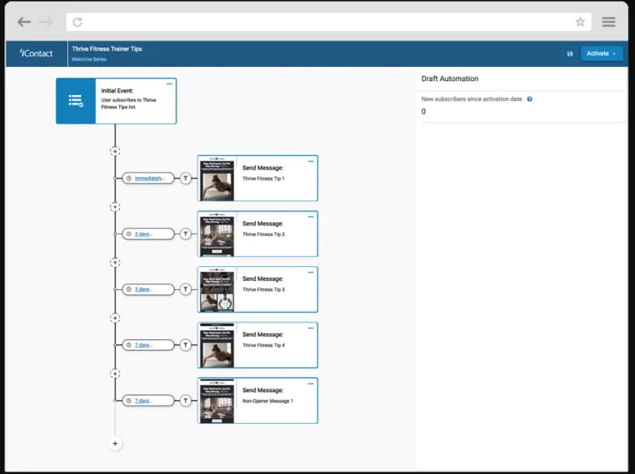Open filter icon for Thrive Fitness Tip 1

tap(185, 178)
